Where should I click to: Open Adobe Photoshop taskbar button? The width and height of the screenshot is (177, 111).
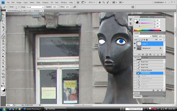[x=33, y=109]
